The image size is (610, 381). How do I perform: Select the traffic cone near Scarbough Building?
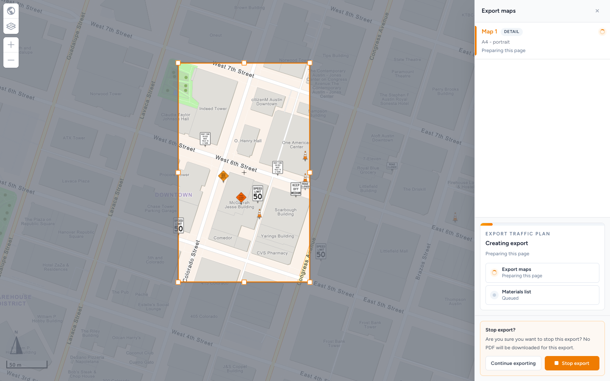tap(260, 214)
